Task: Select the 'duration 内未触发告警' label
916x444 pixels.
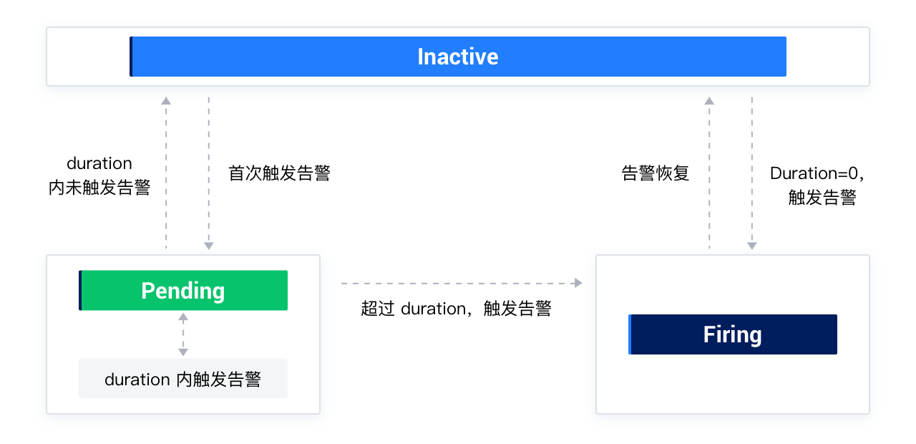Action: coord(99,176)
